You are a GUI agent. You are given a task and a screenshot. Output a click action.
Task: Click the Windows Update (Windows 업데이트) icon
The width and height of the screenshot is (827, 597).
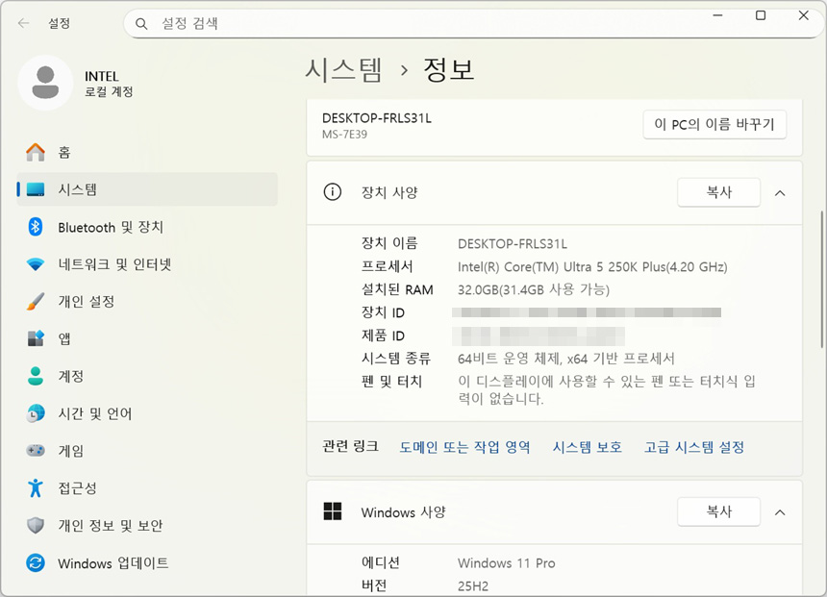pyautogui.click(x=36, y=563)
